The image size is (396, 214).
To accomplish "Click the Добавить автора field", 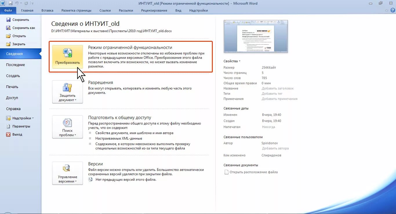I will (275, 148).
